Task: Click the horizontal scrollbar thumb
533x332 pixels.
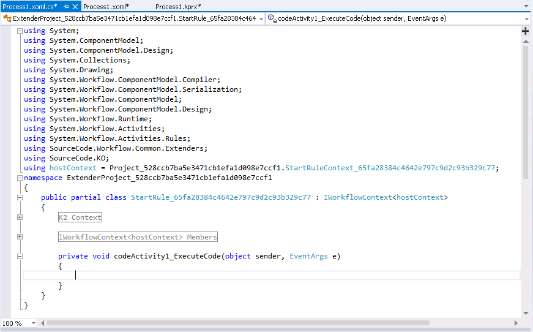Action: 238,323
